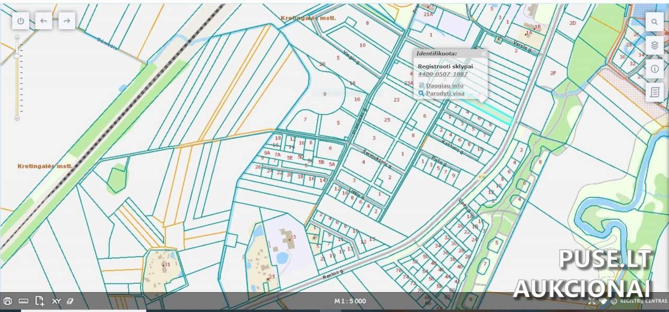
Task: Open the information panel icon
Action: [654, 69]
